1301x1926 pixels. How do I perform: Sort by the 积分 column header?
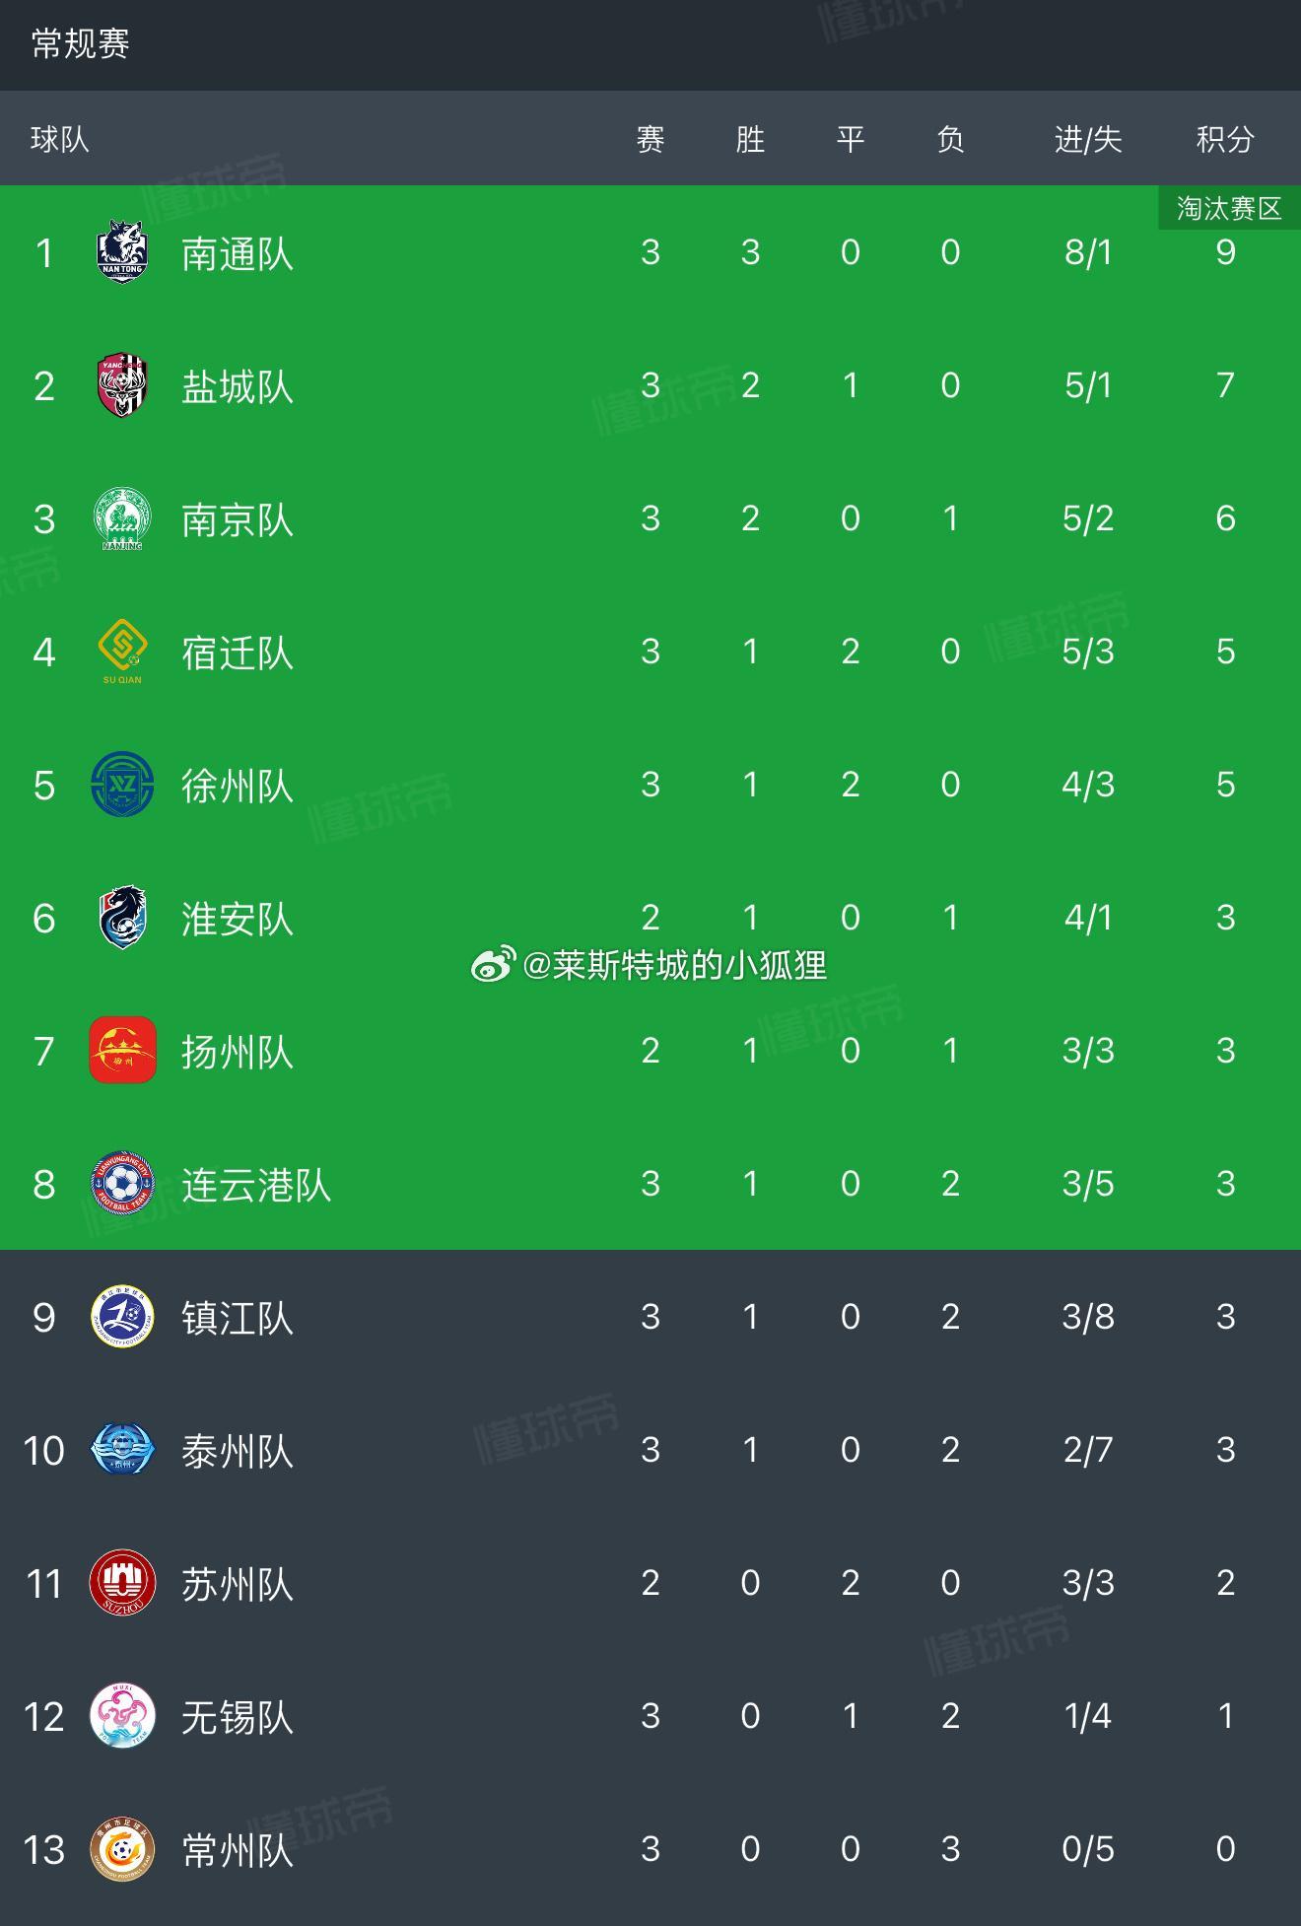click(1225, 139)
